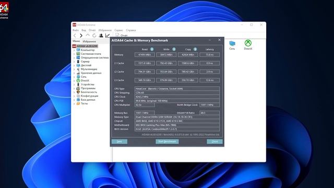Click the Motherboard MSI B450 field
The height and width of the screenshot is (188, 334).
[x=177, y=125]
